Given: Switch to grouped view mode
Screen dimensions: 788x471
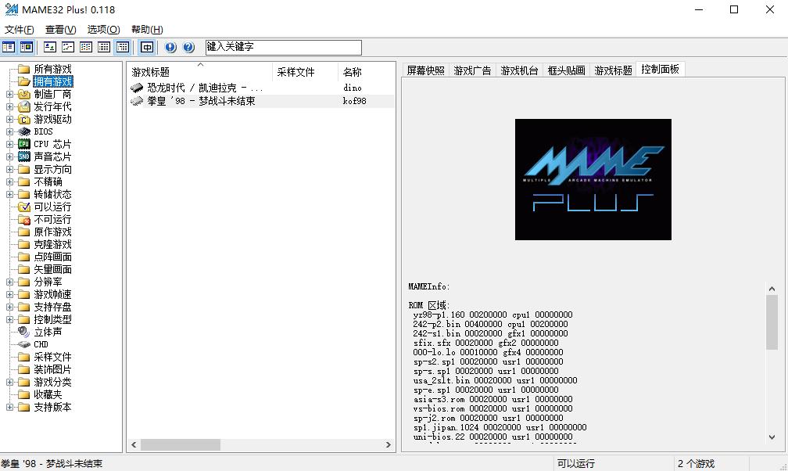Looking at the screenshot, I should tap(123, 47).
